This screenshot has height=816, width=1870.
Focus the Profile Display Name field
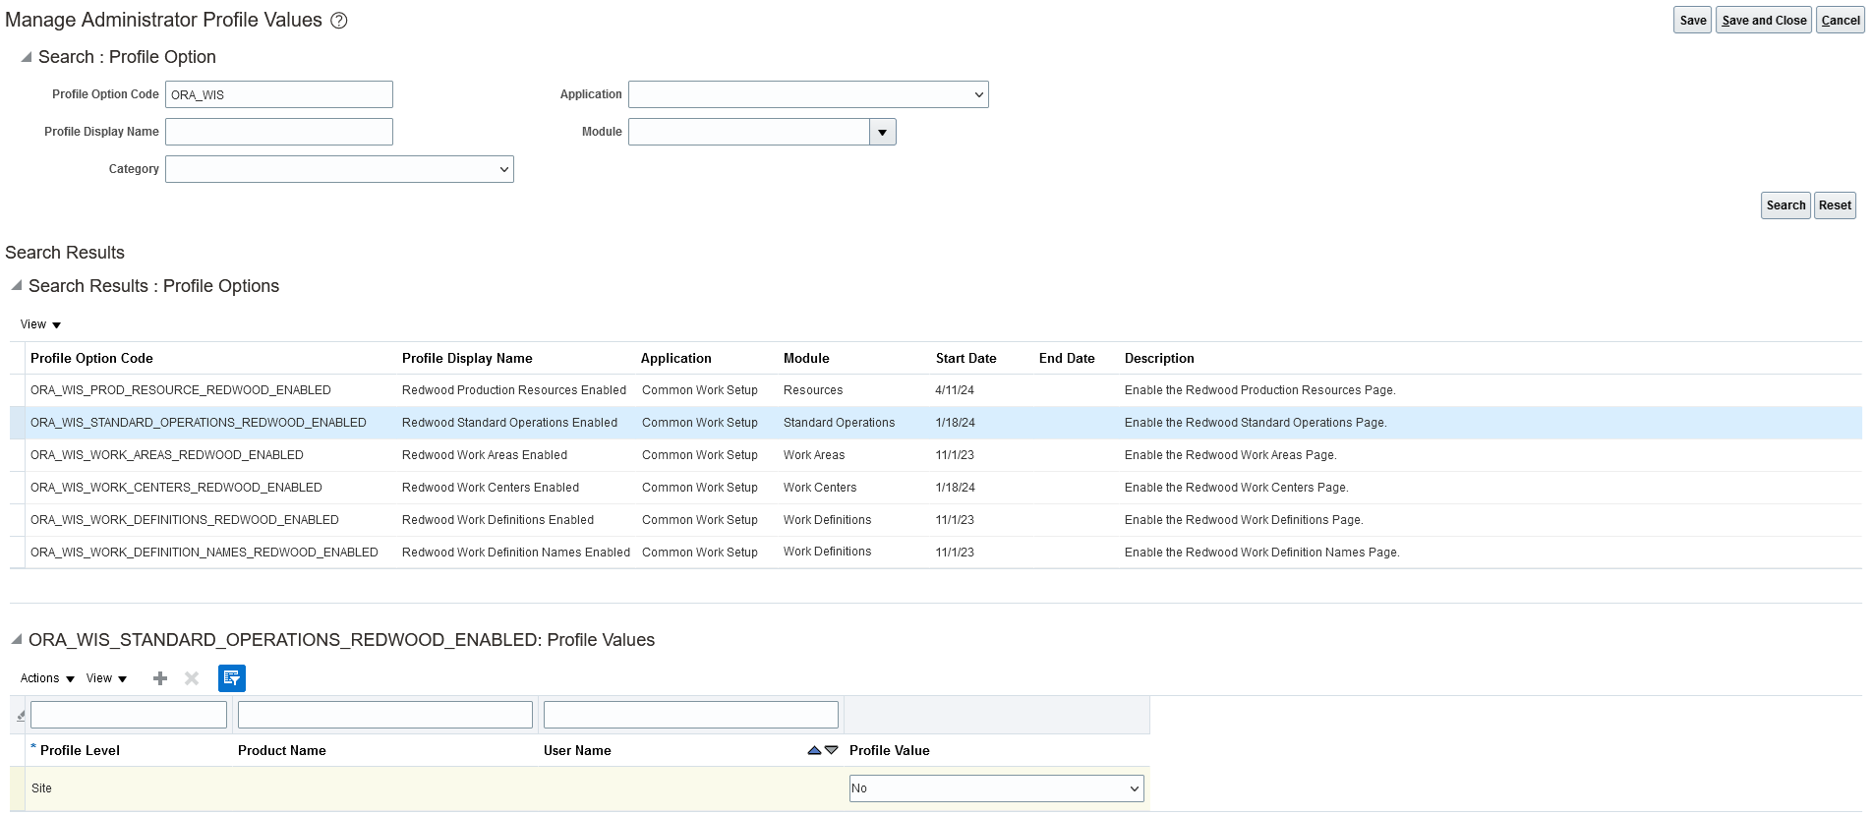tap(279, 132)
